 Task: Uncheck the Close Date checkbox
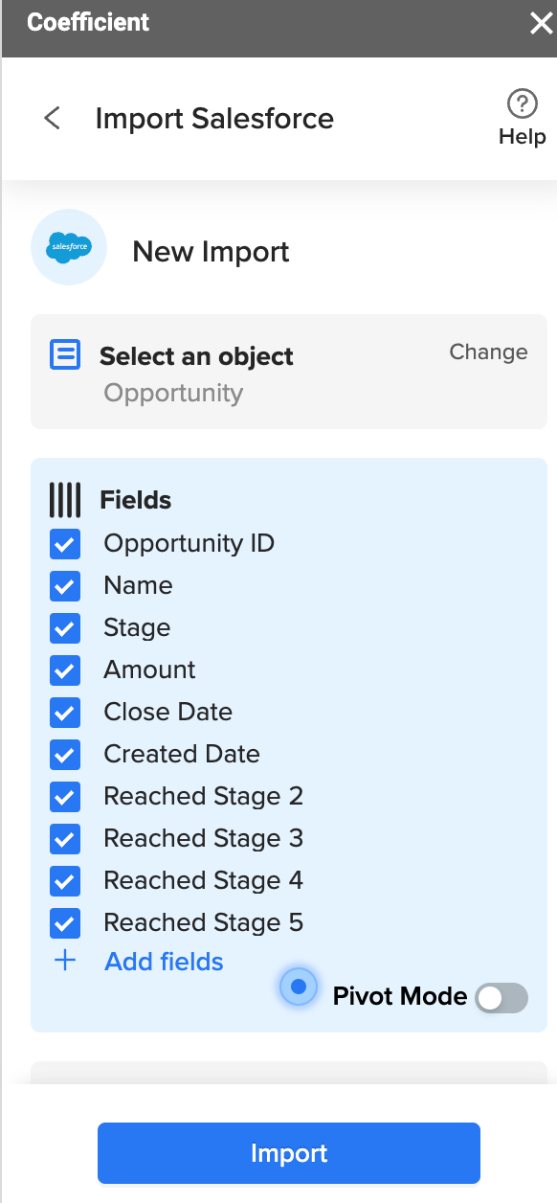[65, 713]
